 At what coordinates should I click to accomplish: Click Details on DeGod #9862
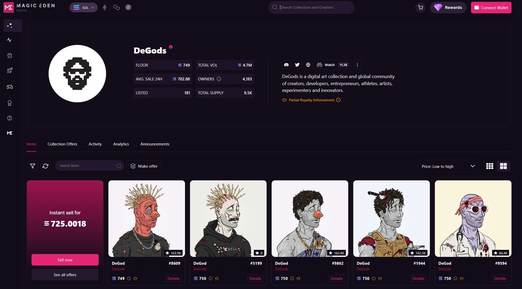click(x=337, y=279)
